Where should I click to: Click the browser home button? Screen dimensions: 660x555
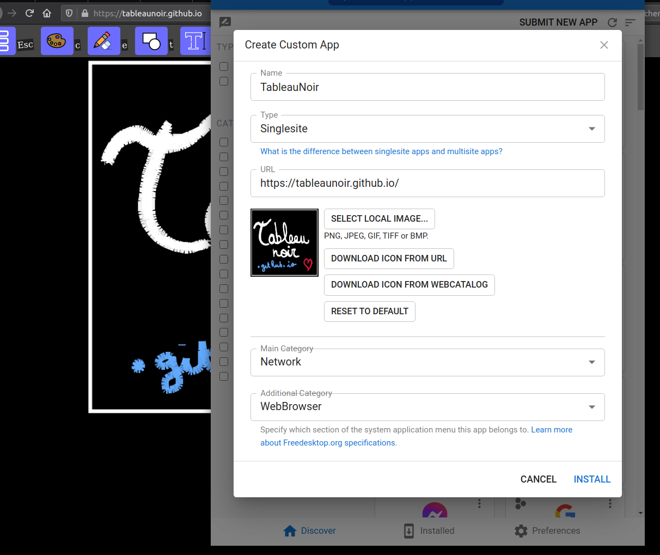[x=47, y=13]
